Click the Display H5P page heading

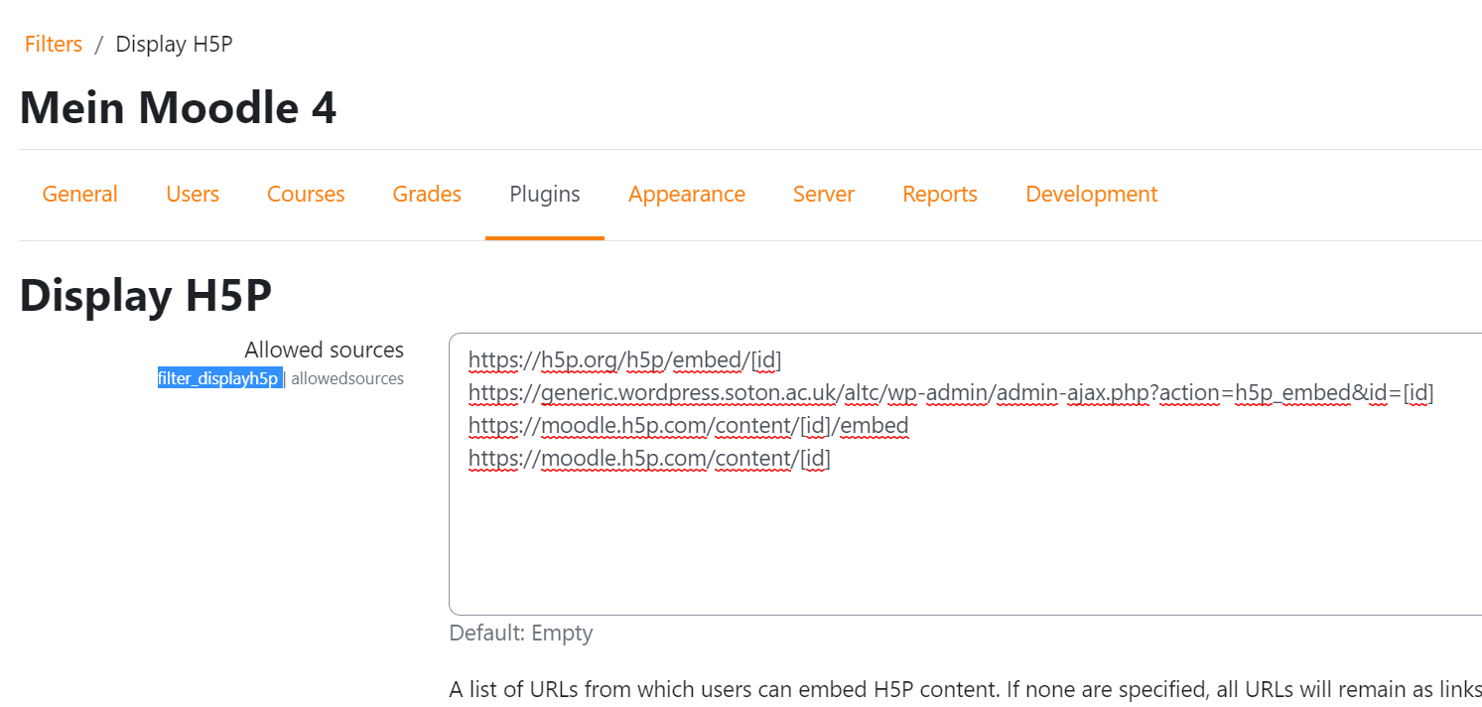point(146,295)
